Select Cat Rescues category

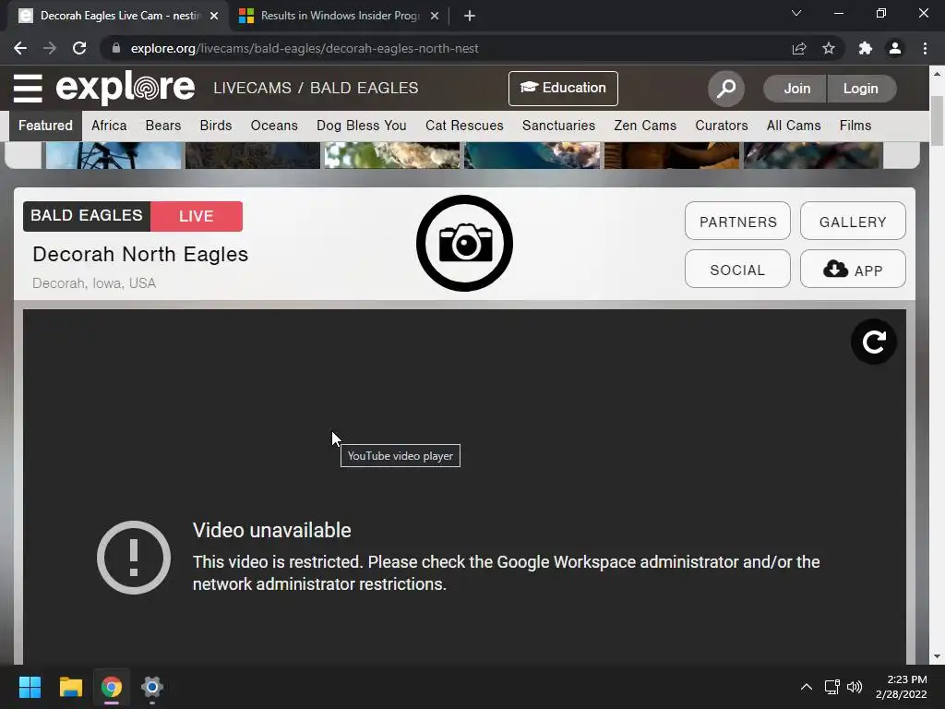[464, 126]
